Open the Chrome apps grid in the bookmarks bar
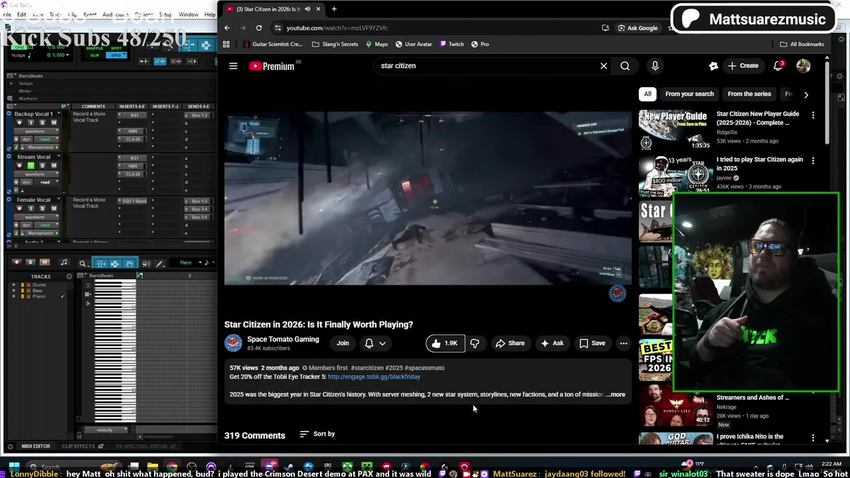This screenshot has height=478, width=850. coord(226,44)
